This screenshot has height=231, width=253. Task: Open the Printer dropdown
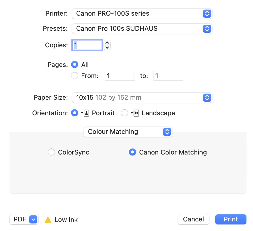(x=207, y=14)
